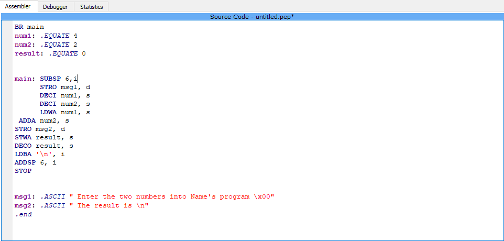This screenshot has width=504, height=241.
Task: Click the line 'DECO result, s'
Action: tap(44, 146)
